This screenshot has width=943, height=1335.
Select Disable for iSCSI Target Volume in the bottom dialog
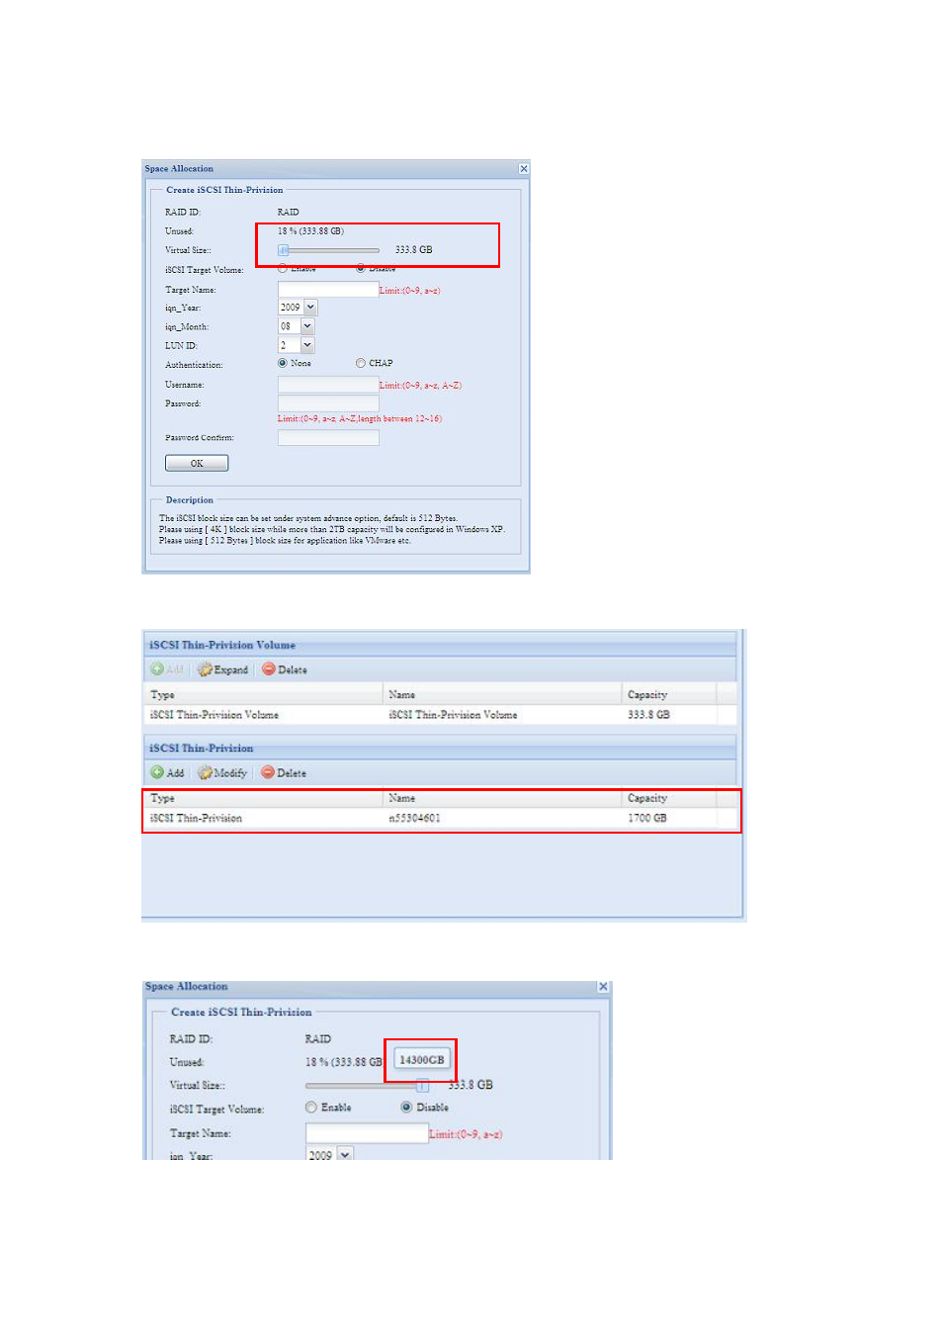[406, 1108]
